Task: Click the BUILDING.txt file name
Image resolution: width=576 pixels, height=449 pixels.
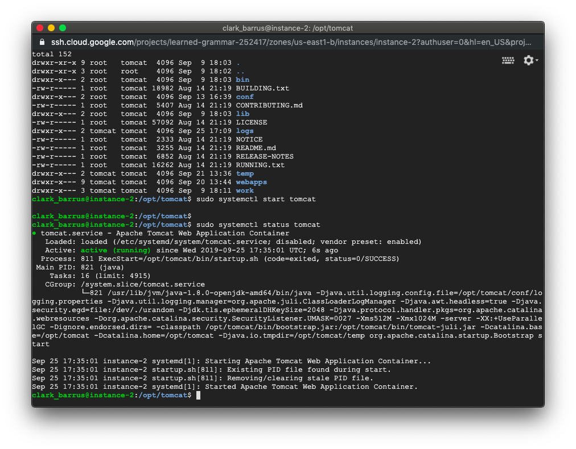Action: point(262,89)
